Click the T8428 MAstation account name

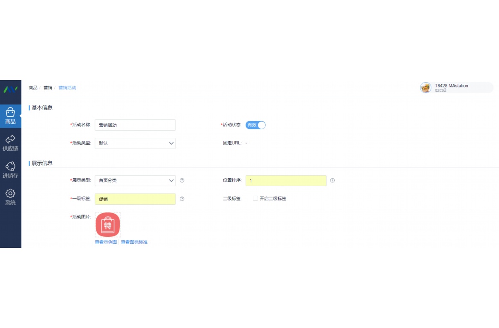[x=451, y=86]
